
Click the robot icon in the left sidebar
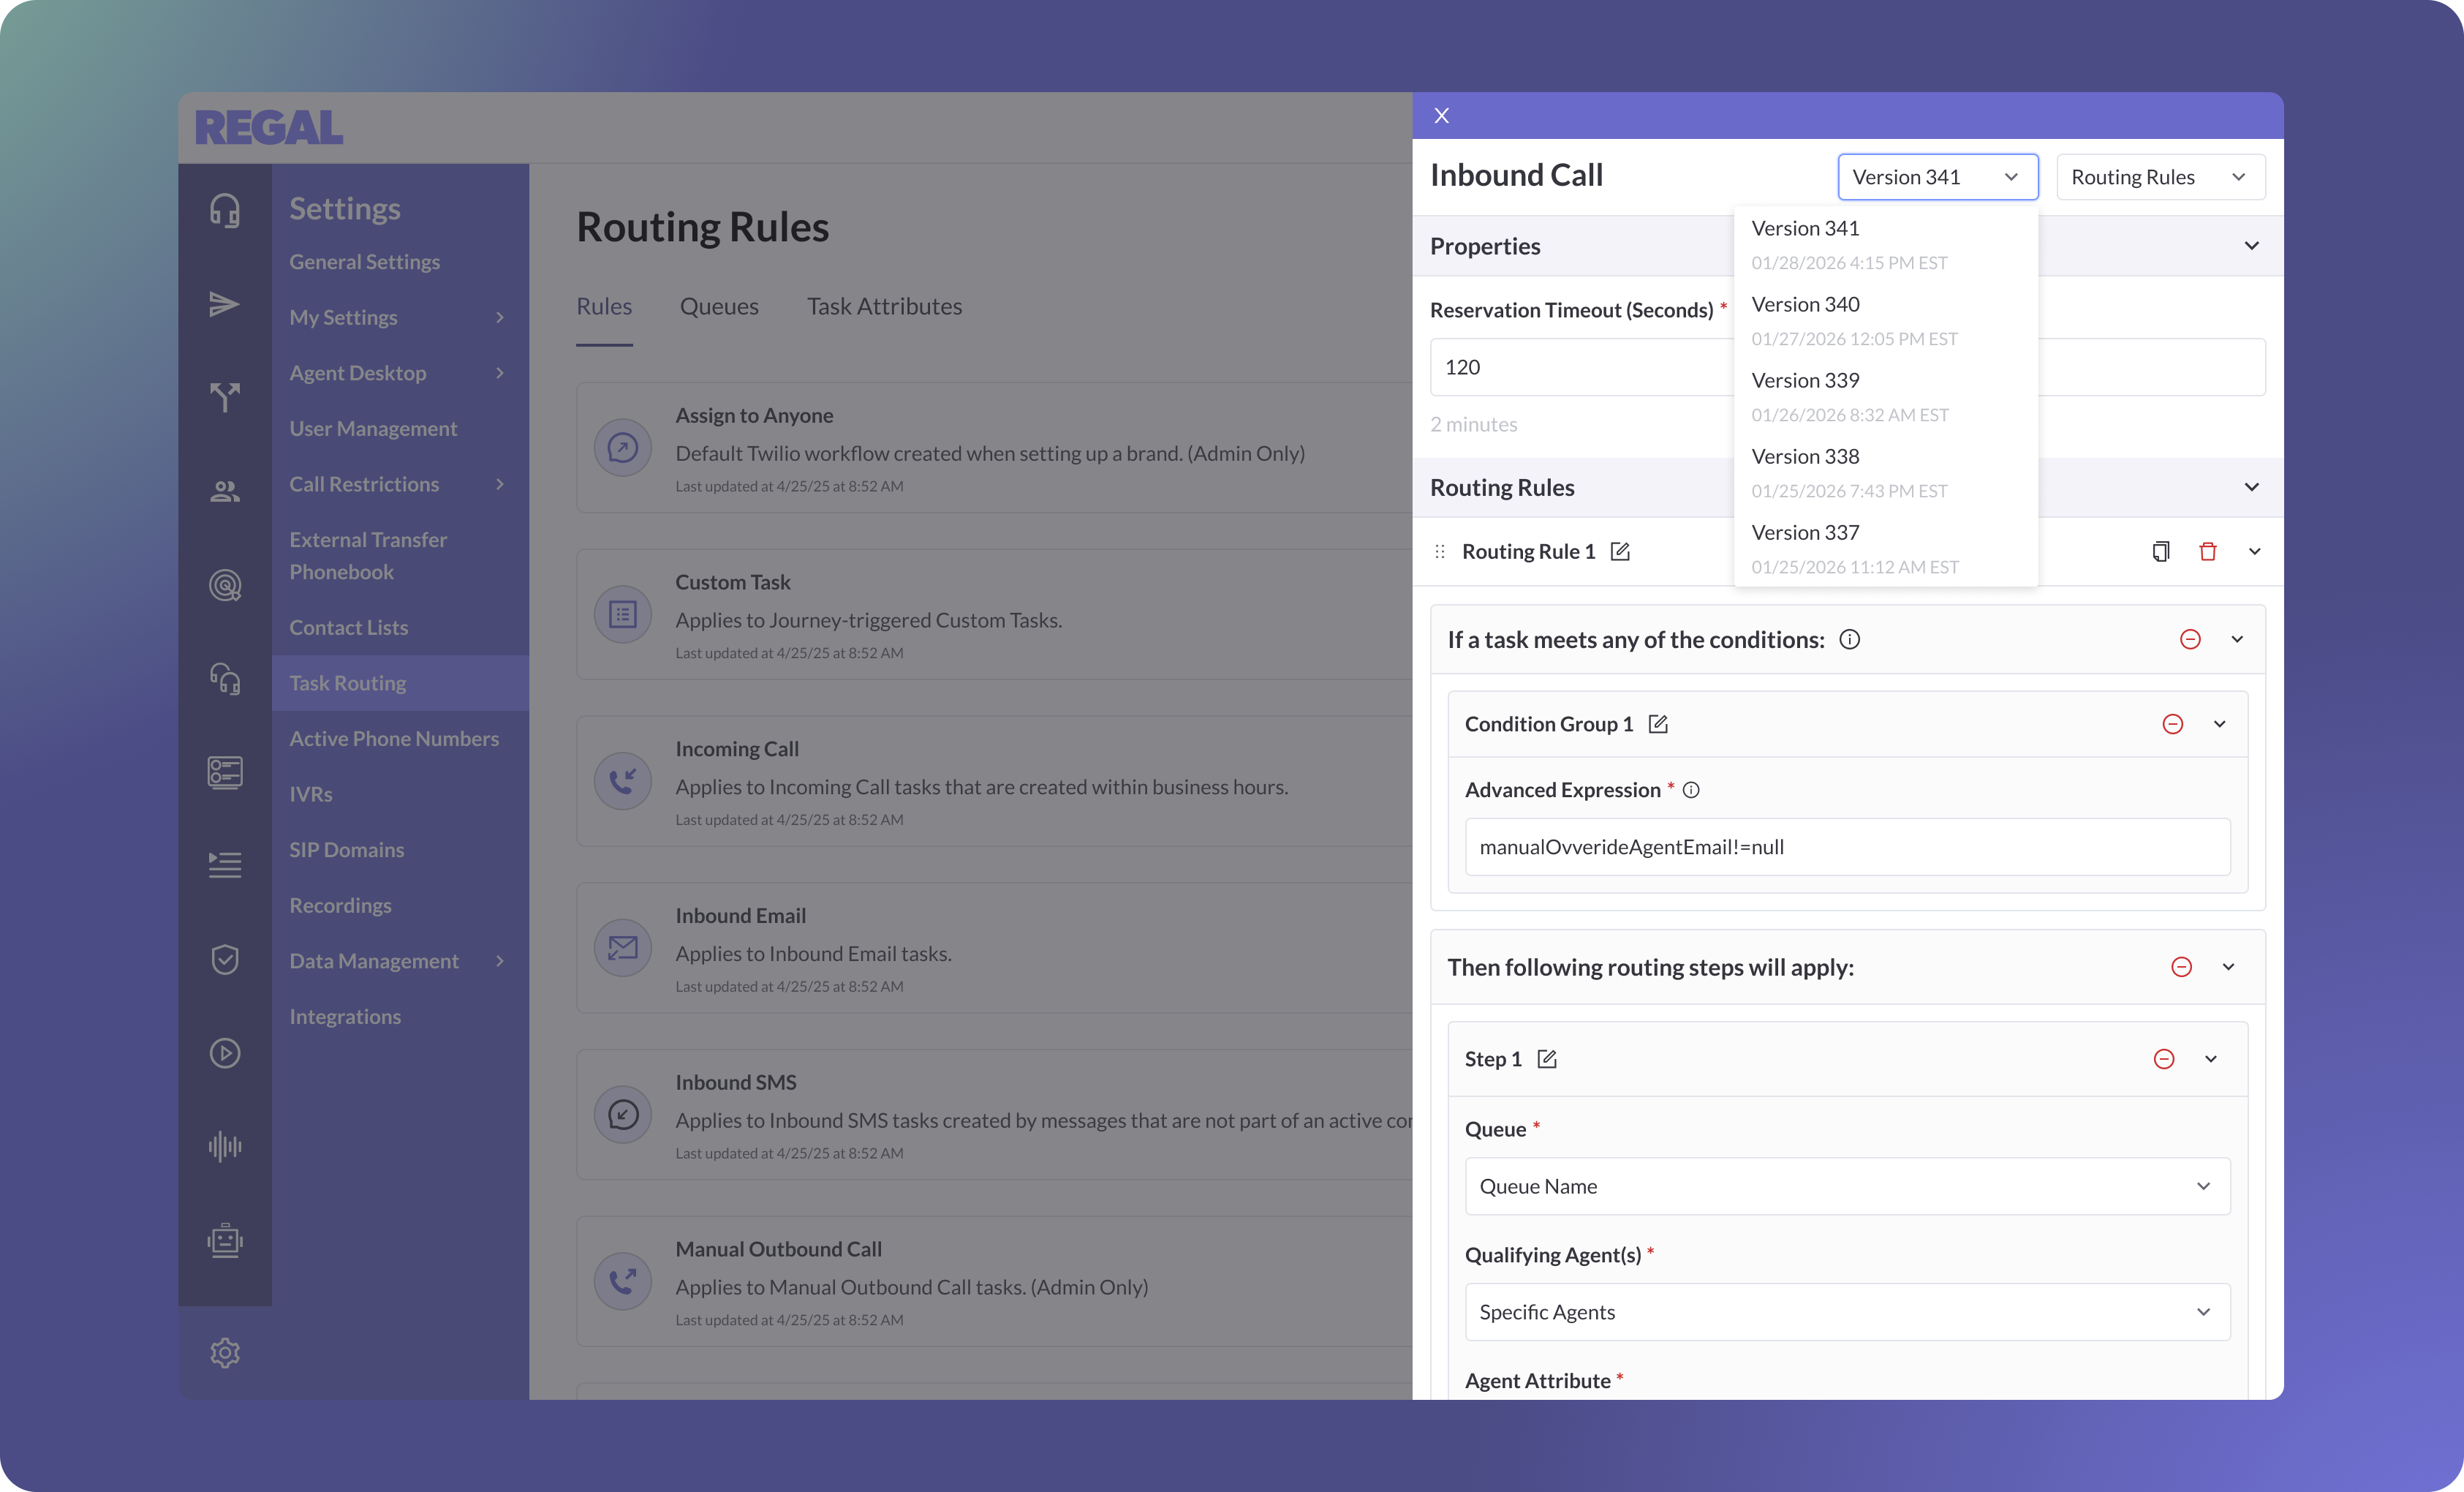(225, 1240)
